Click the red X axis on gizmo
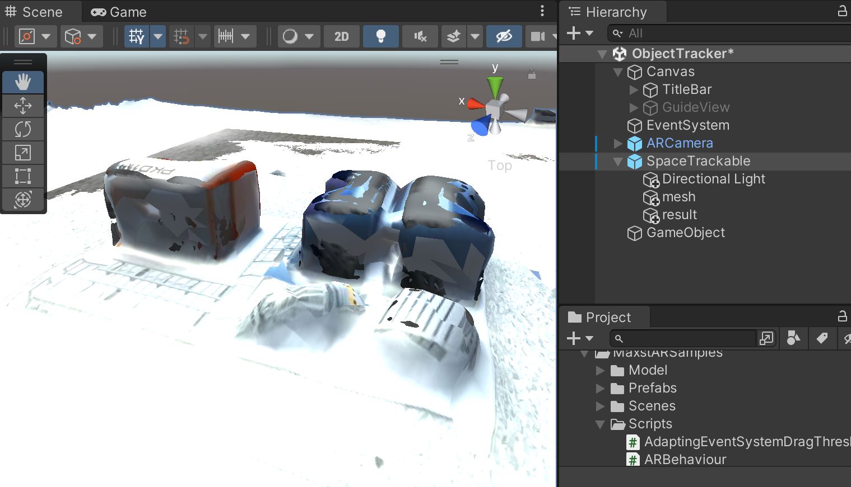 (x=475, y=103)
